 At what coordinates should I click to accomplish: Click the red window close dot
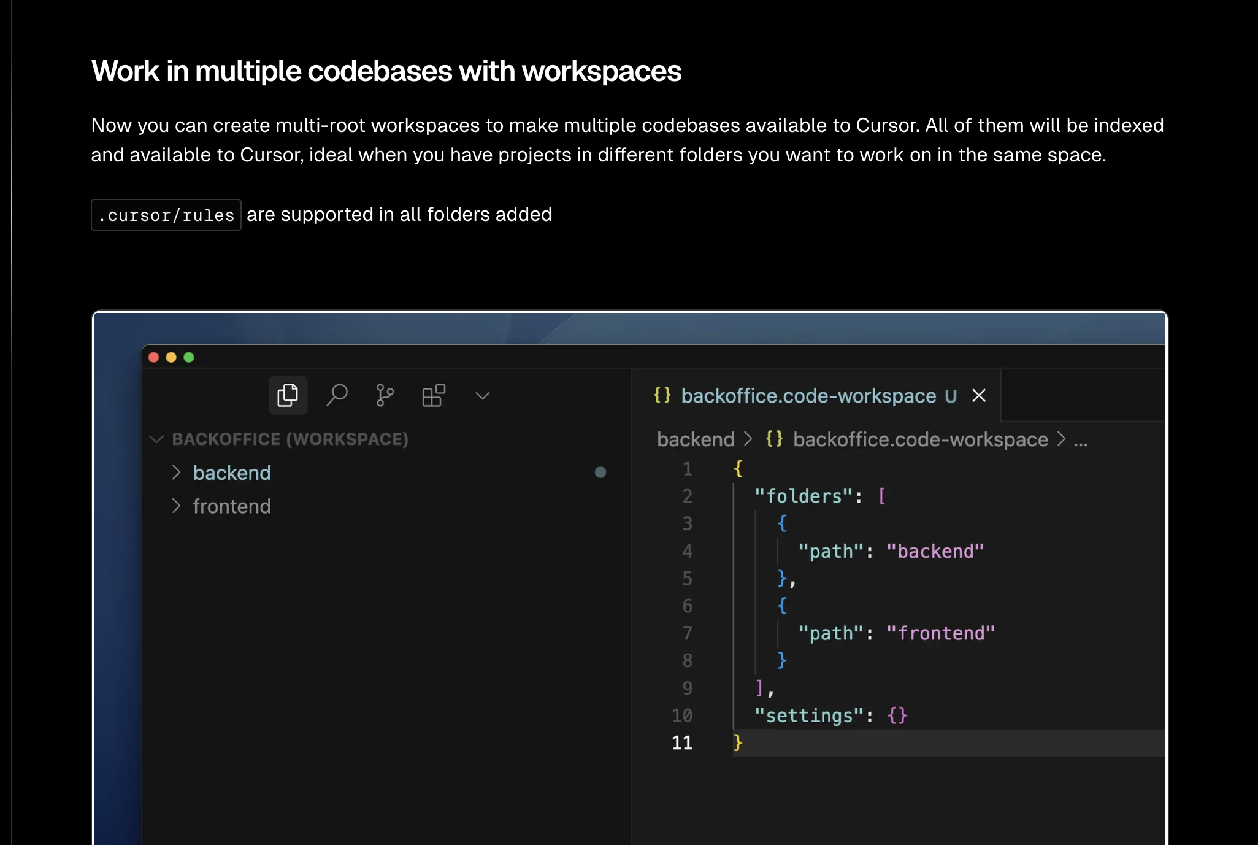pyautogui.click(x=154, y=357)
